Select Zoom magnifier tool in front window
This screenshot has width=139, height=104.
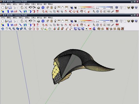click(x=10, y=29)
